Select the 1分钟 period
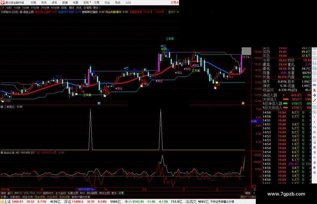Screen dimensions: 317x204 17,8
